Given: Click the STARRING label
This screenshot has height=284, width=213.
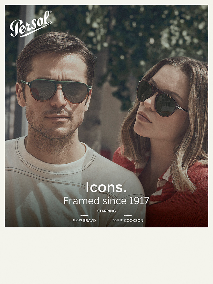Looking at the screenshot, I should point(107,211).
